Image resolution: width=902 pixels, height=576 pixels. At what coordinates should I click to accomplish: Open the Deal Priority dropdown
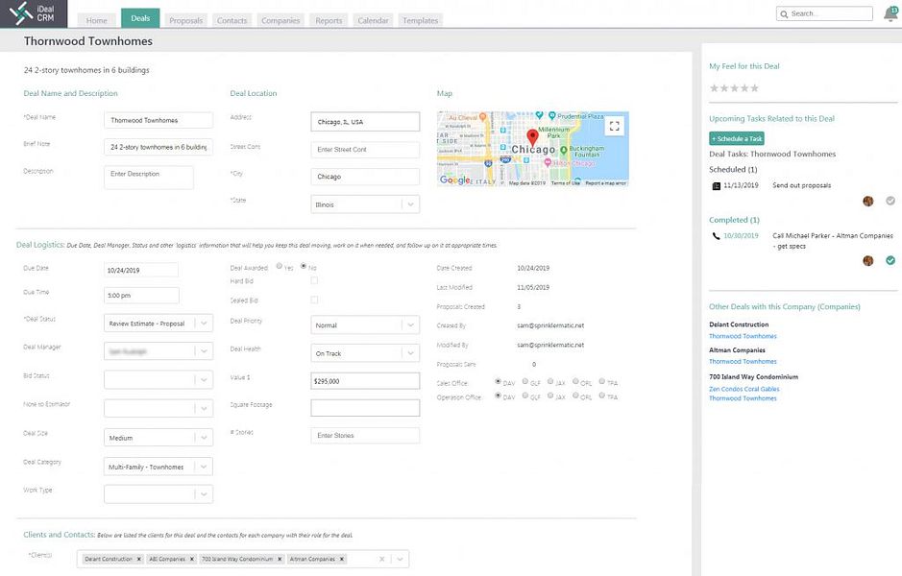[365, 324]
